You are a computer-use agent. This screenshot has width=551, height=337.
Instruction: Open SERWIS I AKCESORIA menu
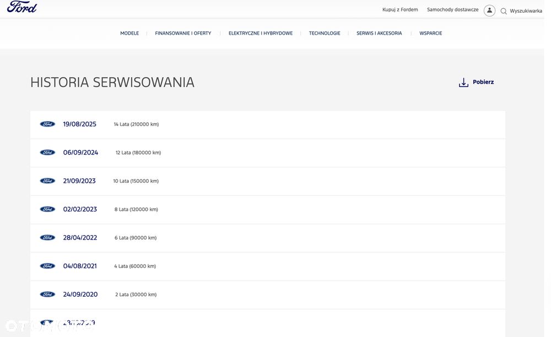click(x=379, y=34)
